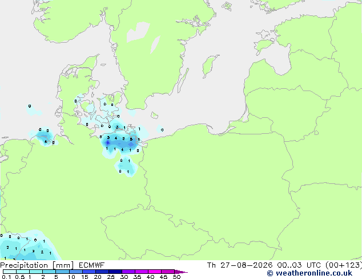Click the weatheronline.co.uk copyright link

tap(309, 273)
